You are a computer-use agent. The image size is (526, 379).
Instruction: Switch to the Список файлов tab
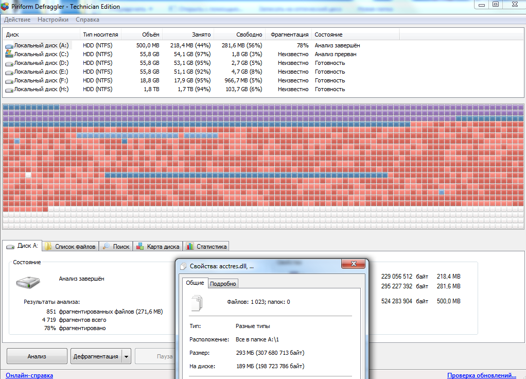tap(71, 246)
